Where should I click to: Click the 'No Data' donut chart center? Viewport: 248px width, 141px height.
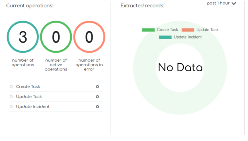[x=180, y=67]
